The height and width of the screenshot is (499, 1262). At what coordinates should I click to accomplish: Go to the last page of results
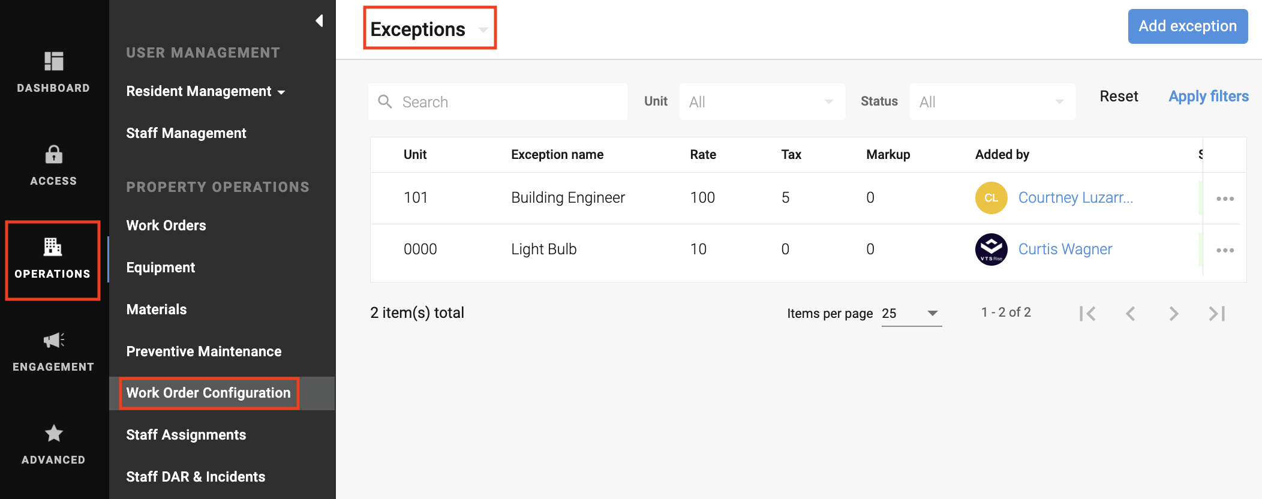1216,313
